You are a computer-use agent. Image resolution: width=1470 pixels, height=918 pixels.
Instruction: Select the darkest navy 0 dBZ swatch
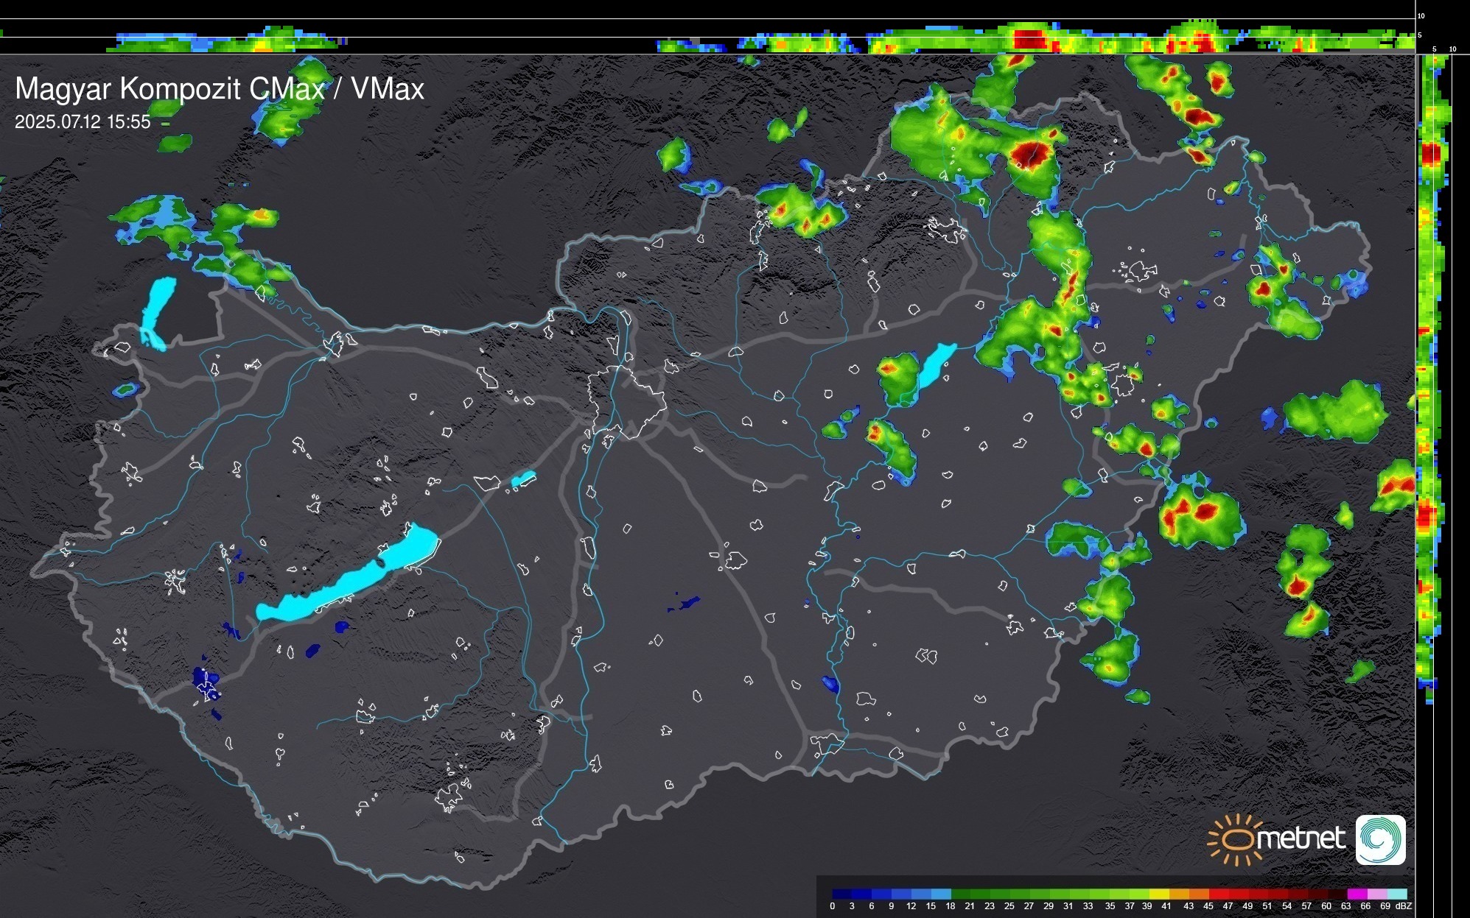click(841, 894)
